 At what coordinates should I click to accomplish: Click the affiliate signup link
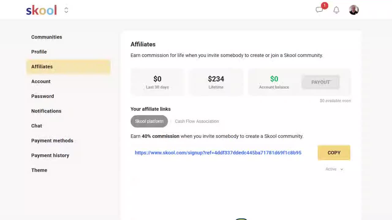coord(218,153)
